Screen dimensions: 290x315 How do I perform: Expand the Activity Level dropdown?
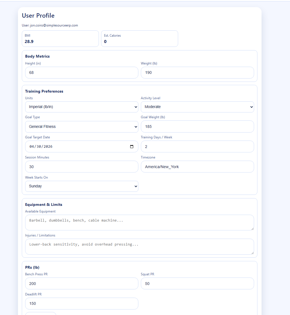click(x=197, y=107)
